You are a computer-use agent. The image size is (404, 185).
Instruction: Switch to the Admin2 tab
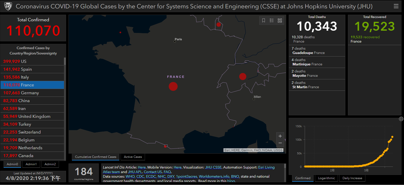(50, 164)
